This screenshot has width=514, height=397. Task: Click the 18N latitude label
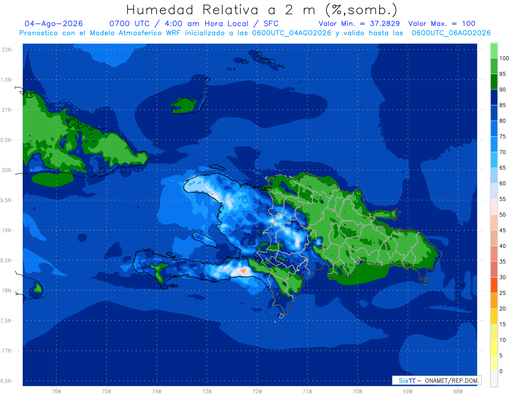pyautogui.click(x=7, y=291)
